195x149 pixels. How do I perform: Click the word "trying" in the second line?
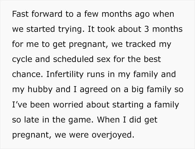pyautogui.click(x=70, y=29)
